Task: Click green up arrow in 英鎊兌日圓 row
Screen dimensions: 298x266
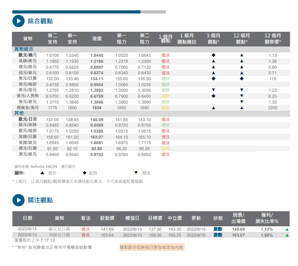Action: click(287, 235)
